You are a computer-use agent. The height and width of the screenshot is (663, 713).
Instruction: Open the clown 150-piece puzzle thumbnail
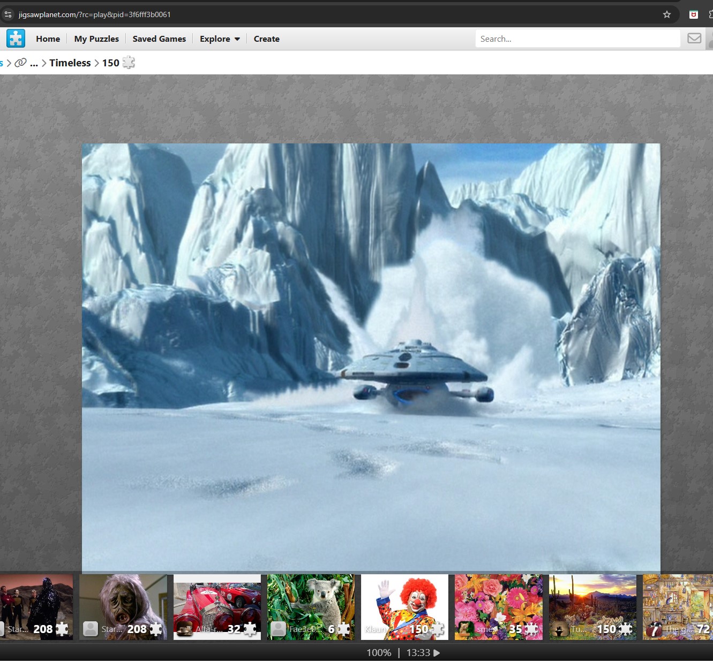tap(404, 607)
